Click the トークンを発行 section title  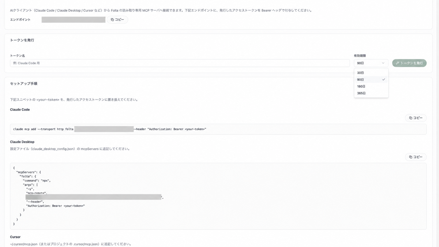(x=22, y=40)
